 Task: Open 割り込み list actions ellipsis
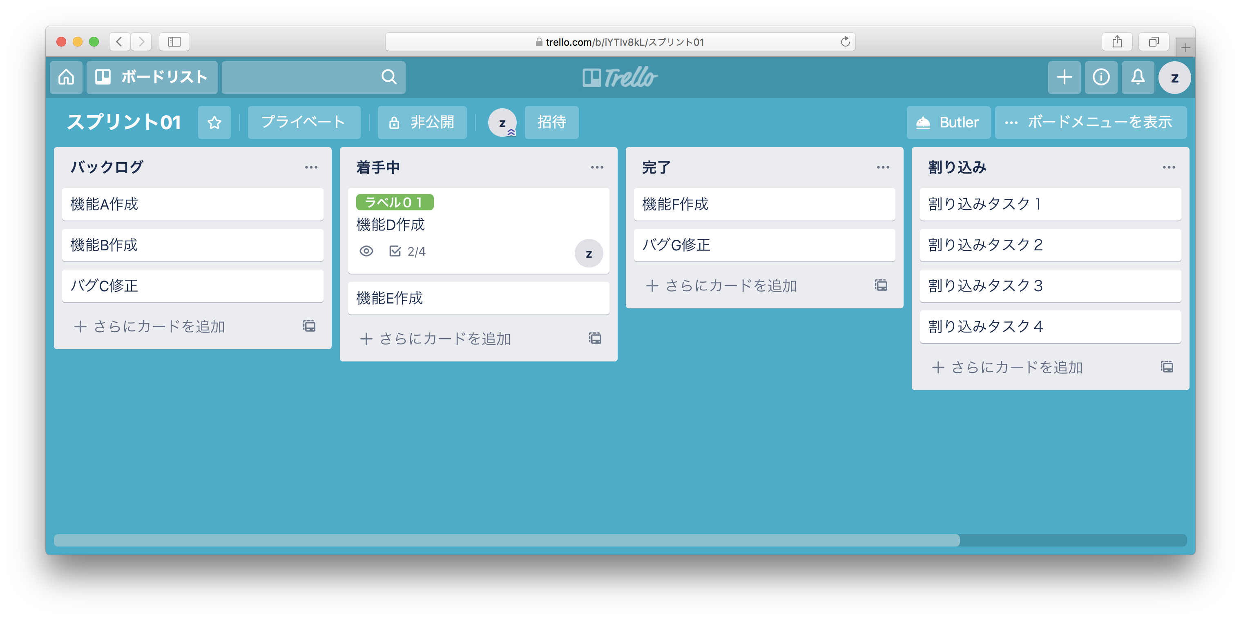(1169, 167)
